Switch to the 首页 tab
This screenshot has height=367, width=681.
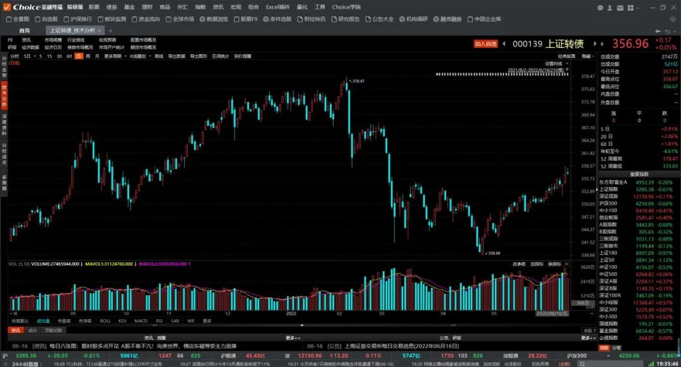24,30
